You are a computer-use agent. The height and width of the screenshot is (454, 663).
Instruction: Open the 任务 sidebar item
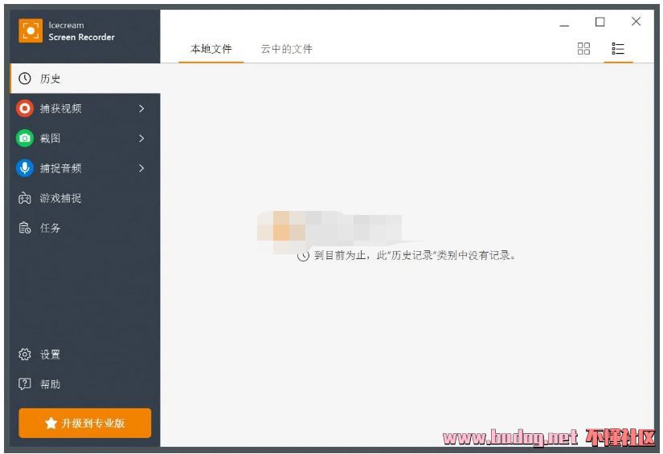tap(50, 228)
